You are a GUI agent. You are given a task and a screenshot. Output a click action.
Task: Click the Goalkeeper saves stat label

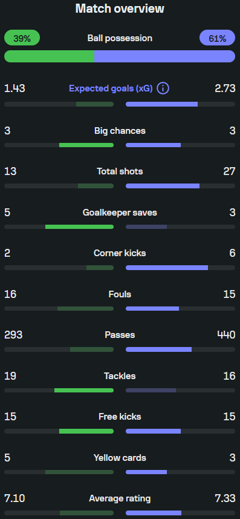pos(120,213)
